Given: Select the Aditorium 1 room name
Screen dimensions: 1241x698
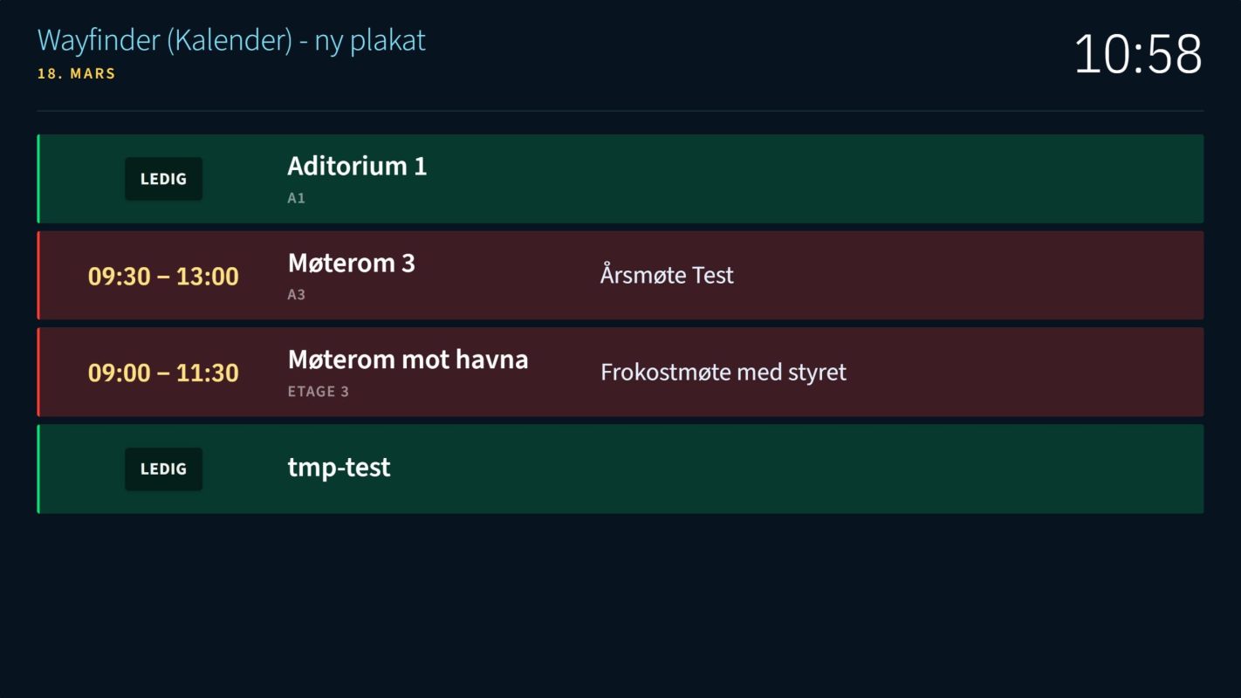Looking at the screenshot, I should pos(357,166).
